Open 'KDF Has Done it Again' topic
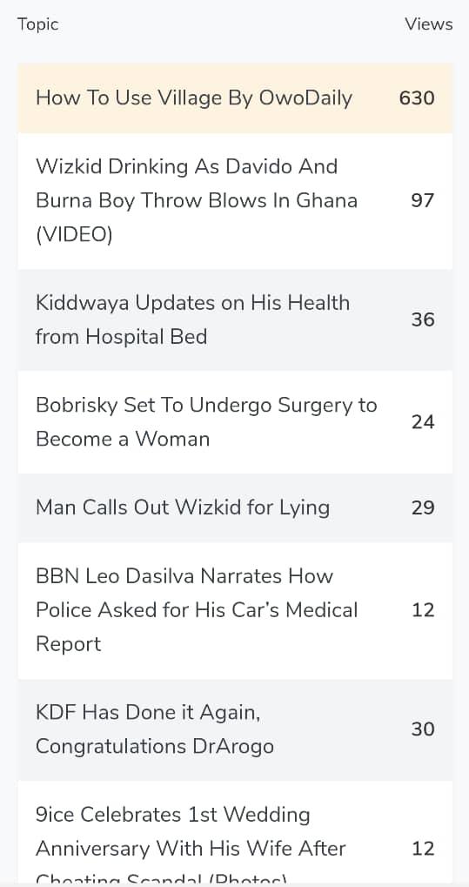The width and height of the screenshot is (469, 887). (155, 729)
